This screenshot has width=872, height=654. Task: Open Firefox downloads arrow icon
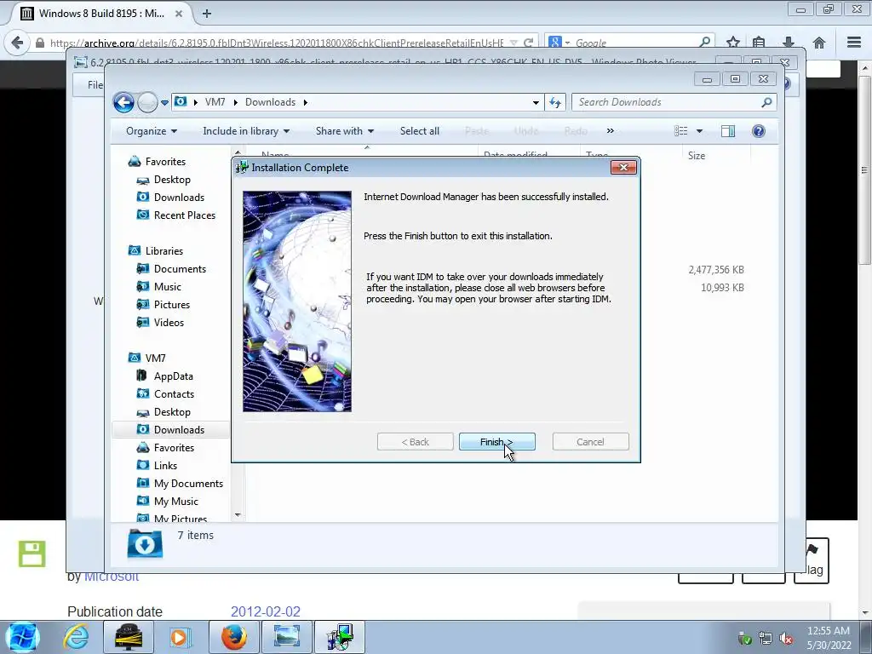[x=788, y=43]
